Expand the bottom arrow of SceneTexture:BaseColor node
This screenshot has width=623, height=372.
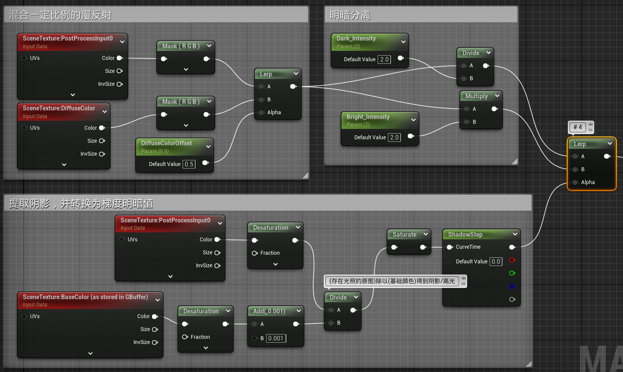(90, 353)
